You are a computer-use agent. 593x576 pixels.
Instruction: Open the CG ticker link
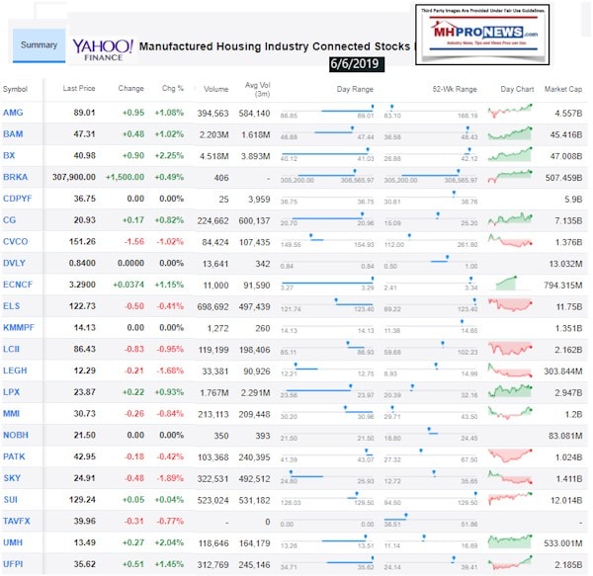tap(10, 220)
